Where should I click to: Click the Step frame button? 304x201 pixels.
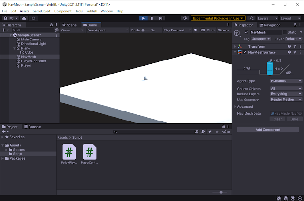(160, 18)
